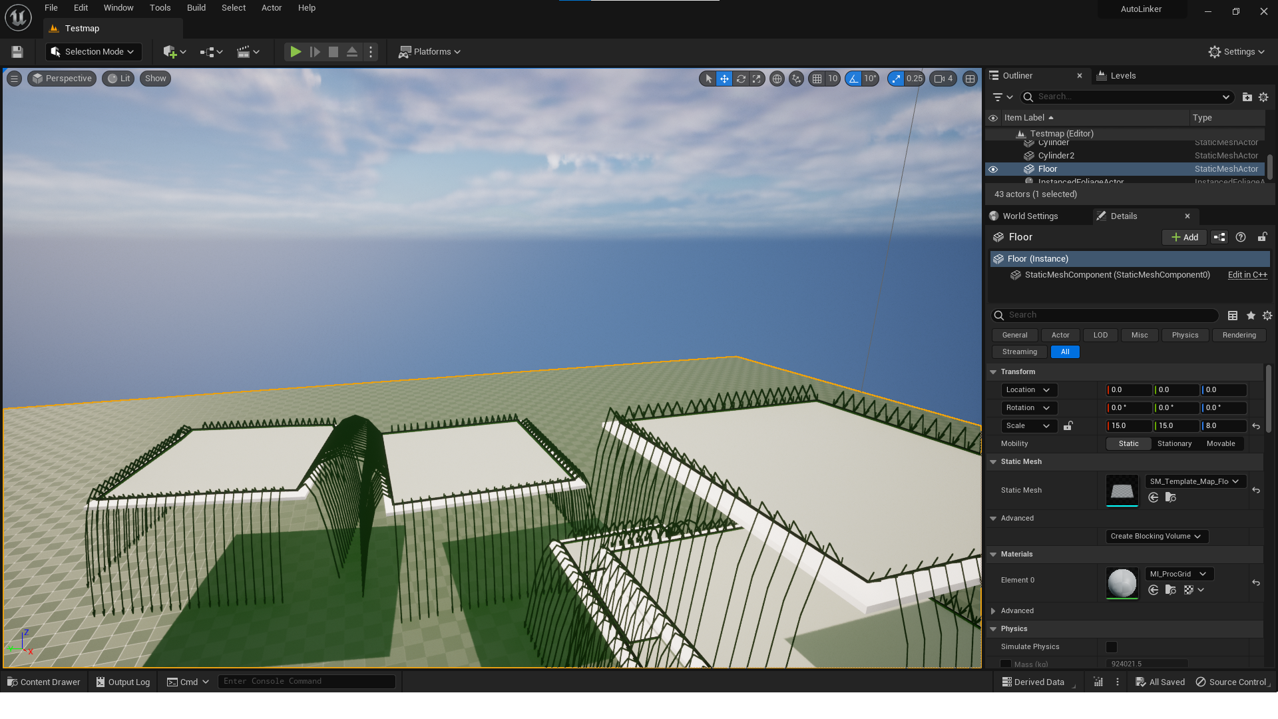Expand the Advanced section under Materials
Screen dimensions: 1278x719
click(993, 611)
